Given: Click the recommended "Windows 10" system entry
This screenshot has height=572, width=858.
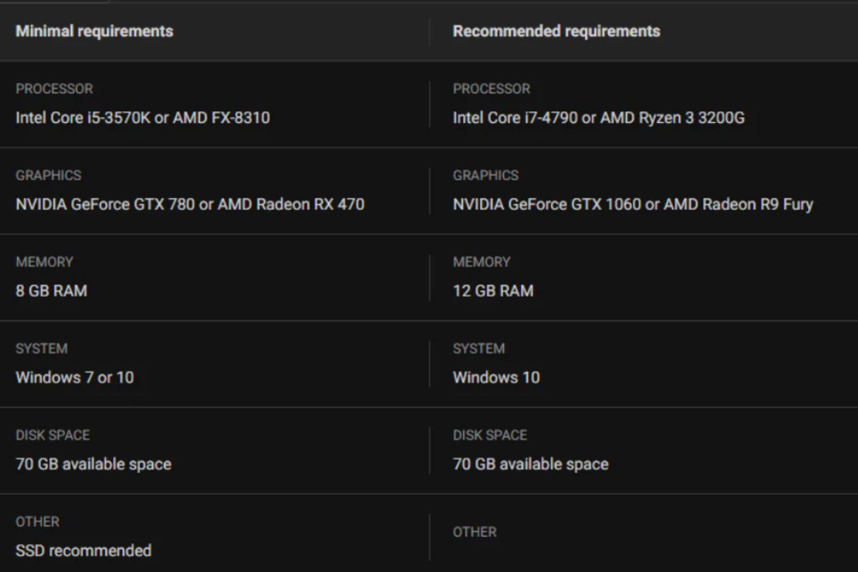Looking at the screenshot, I should 496,378.
